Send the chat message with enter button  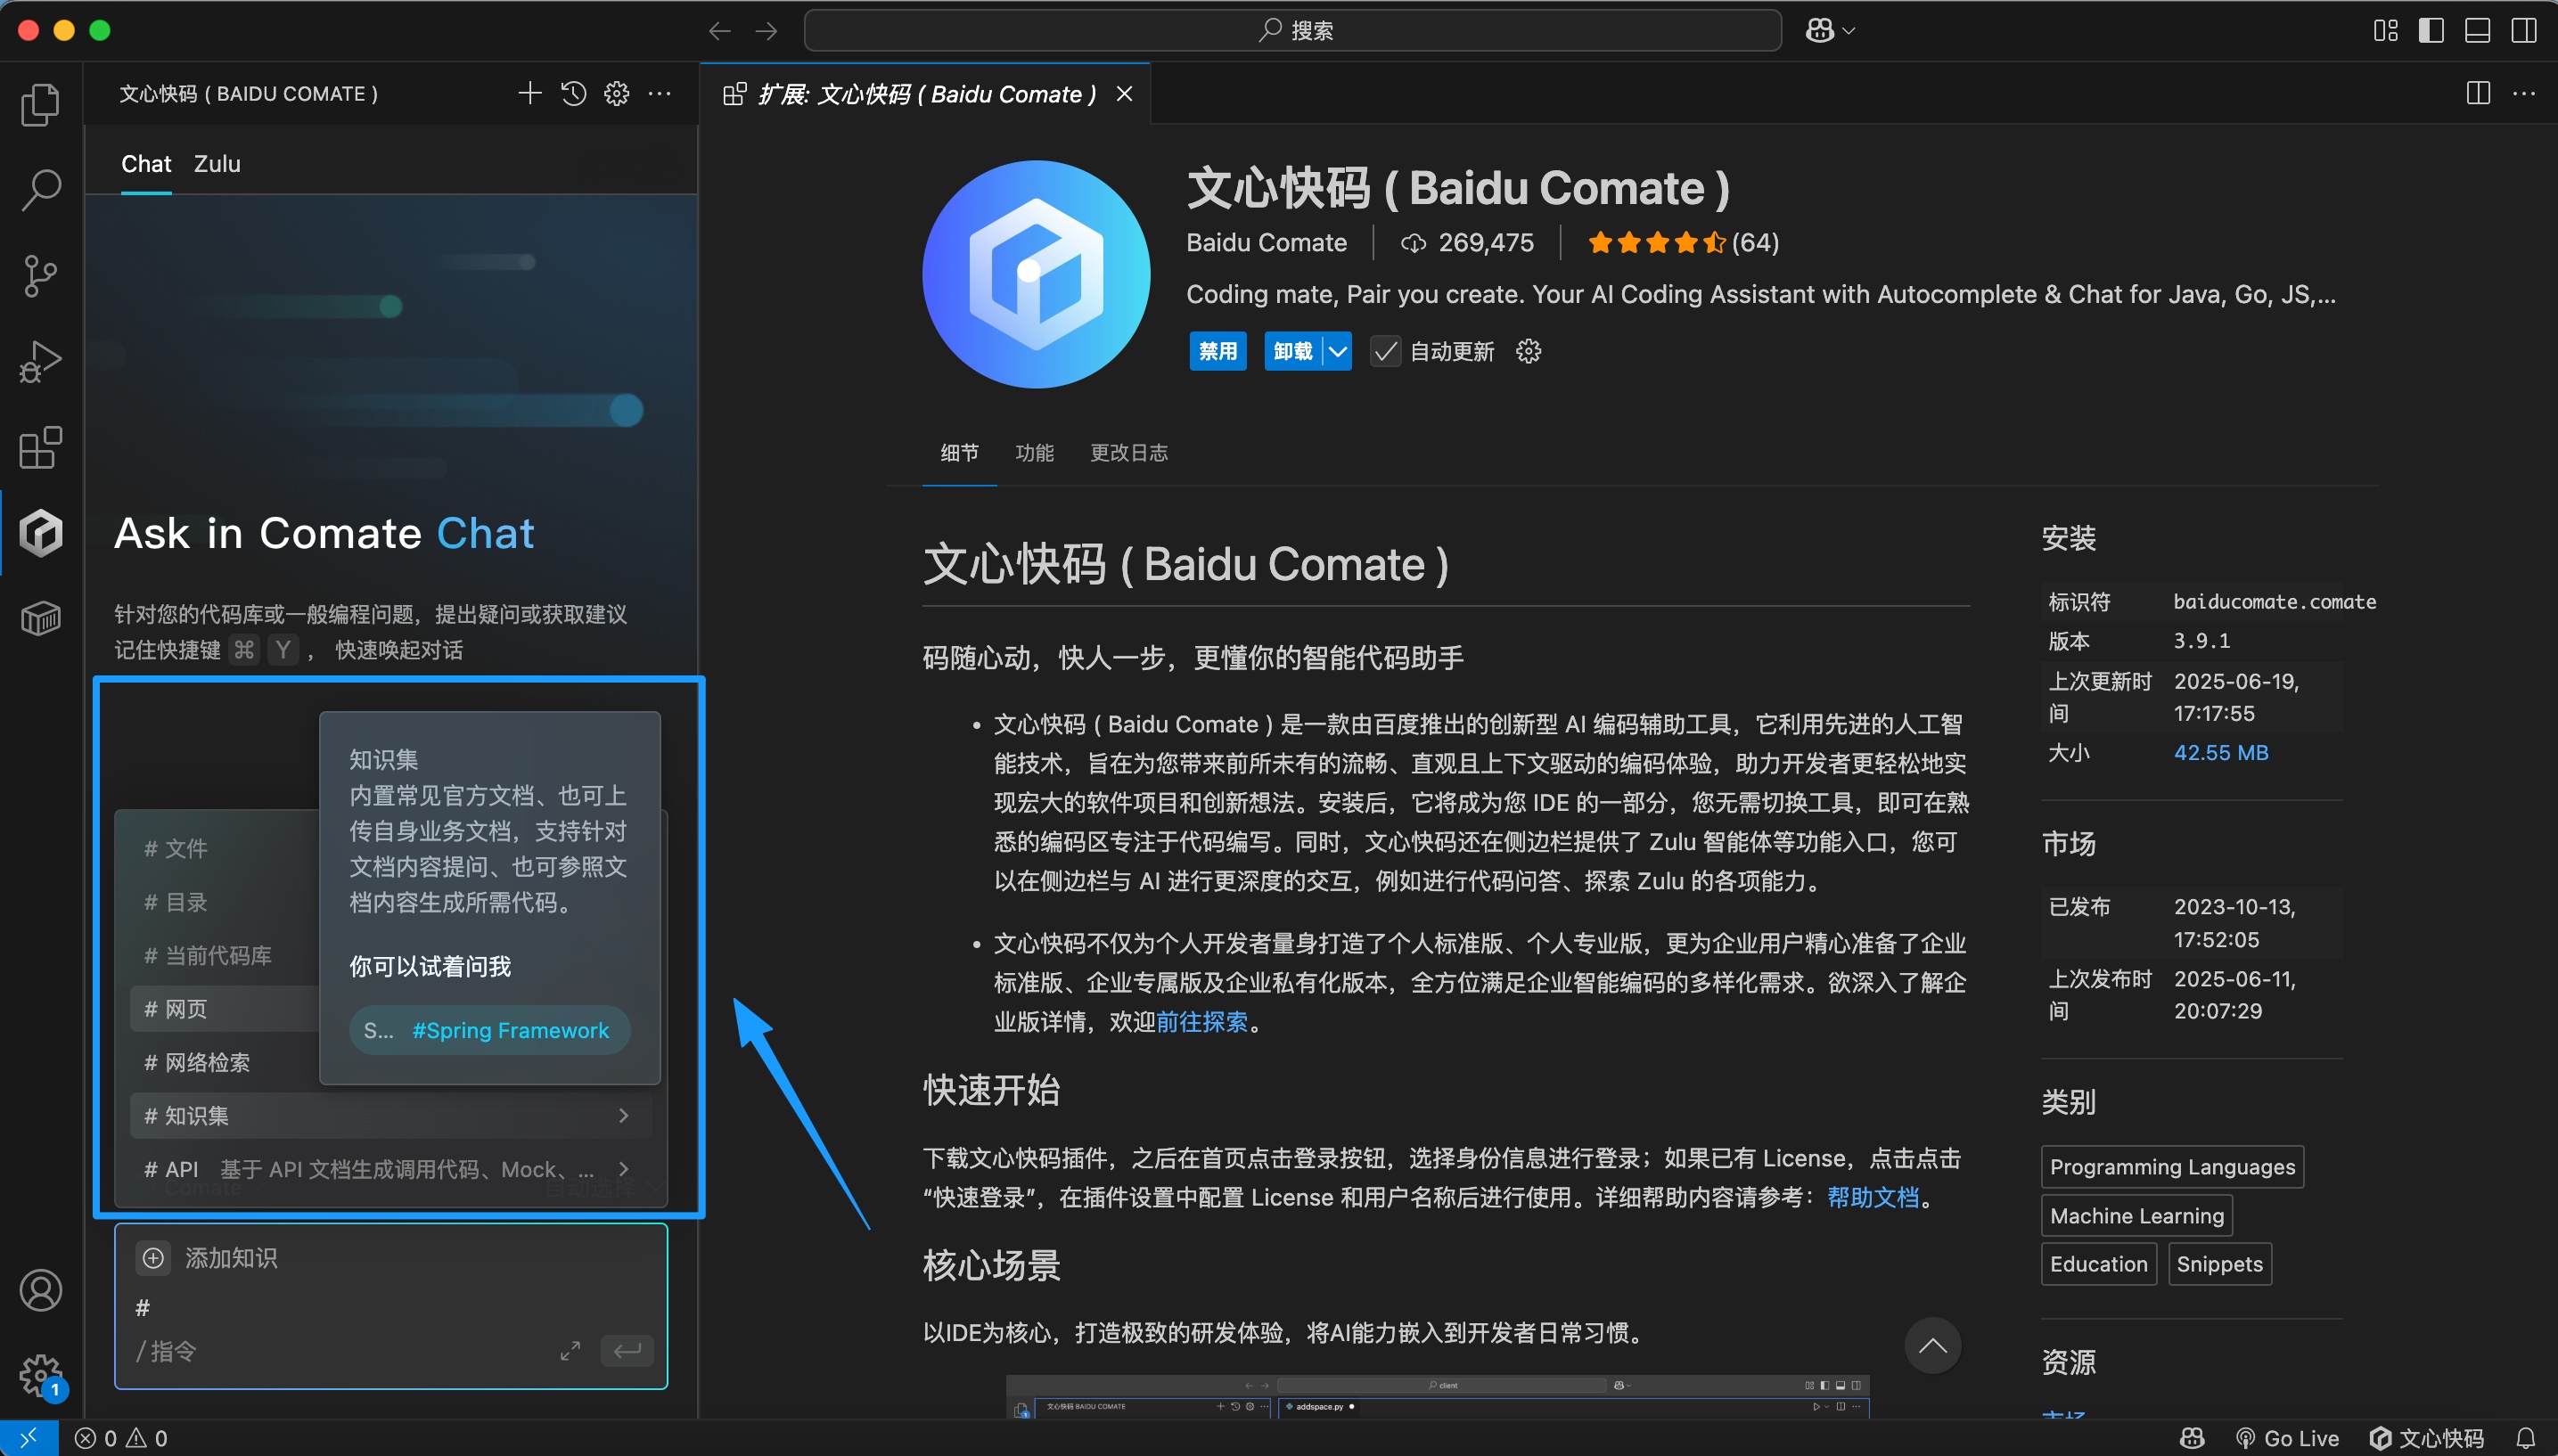[x=627, y=1351]
